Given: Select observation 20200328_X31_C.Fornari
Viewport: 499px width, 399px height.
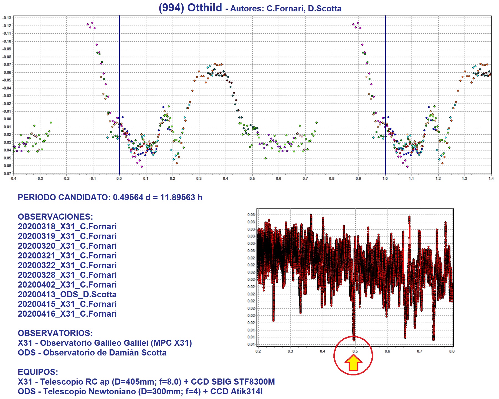Looking at the screenshot, I should point(67,275).
